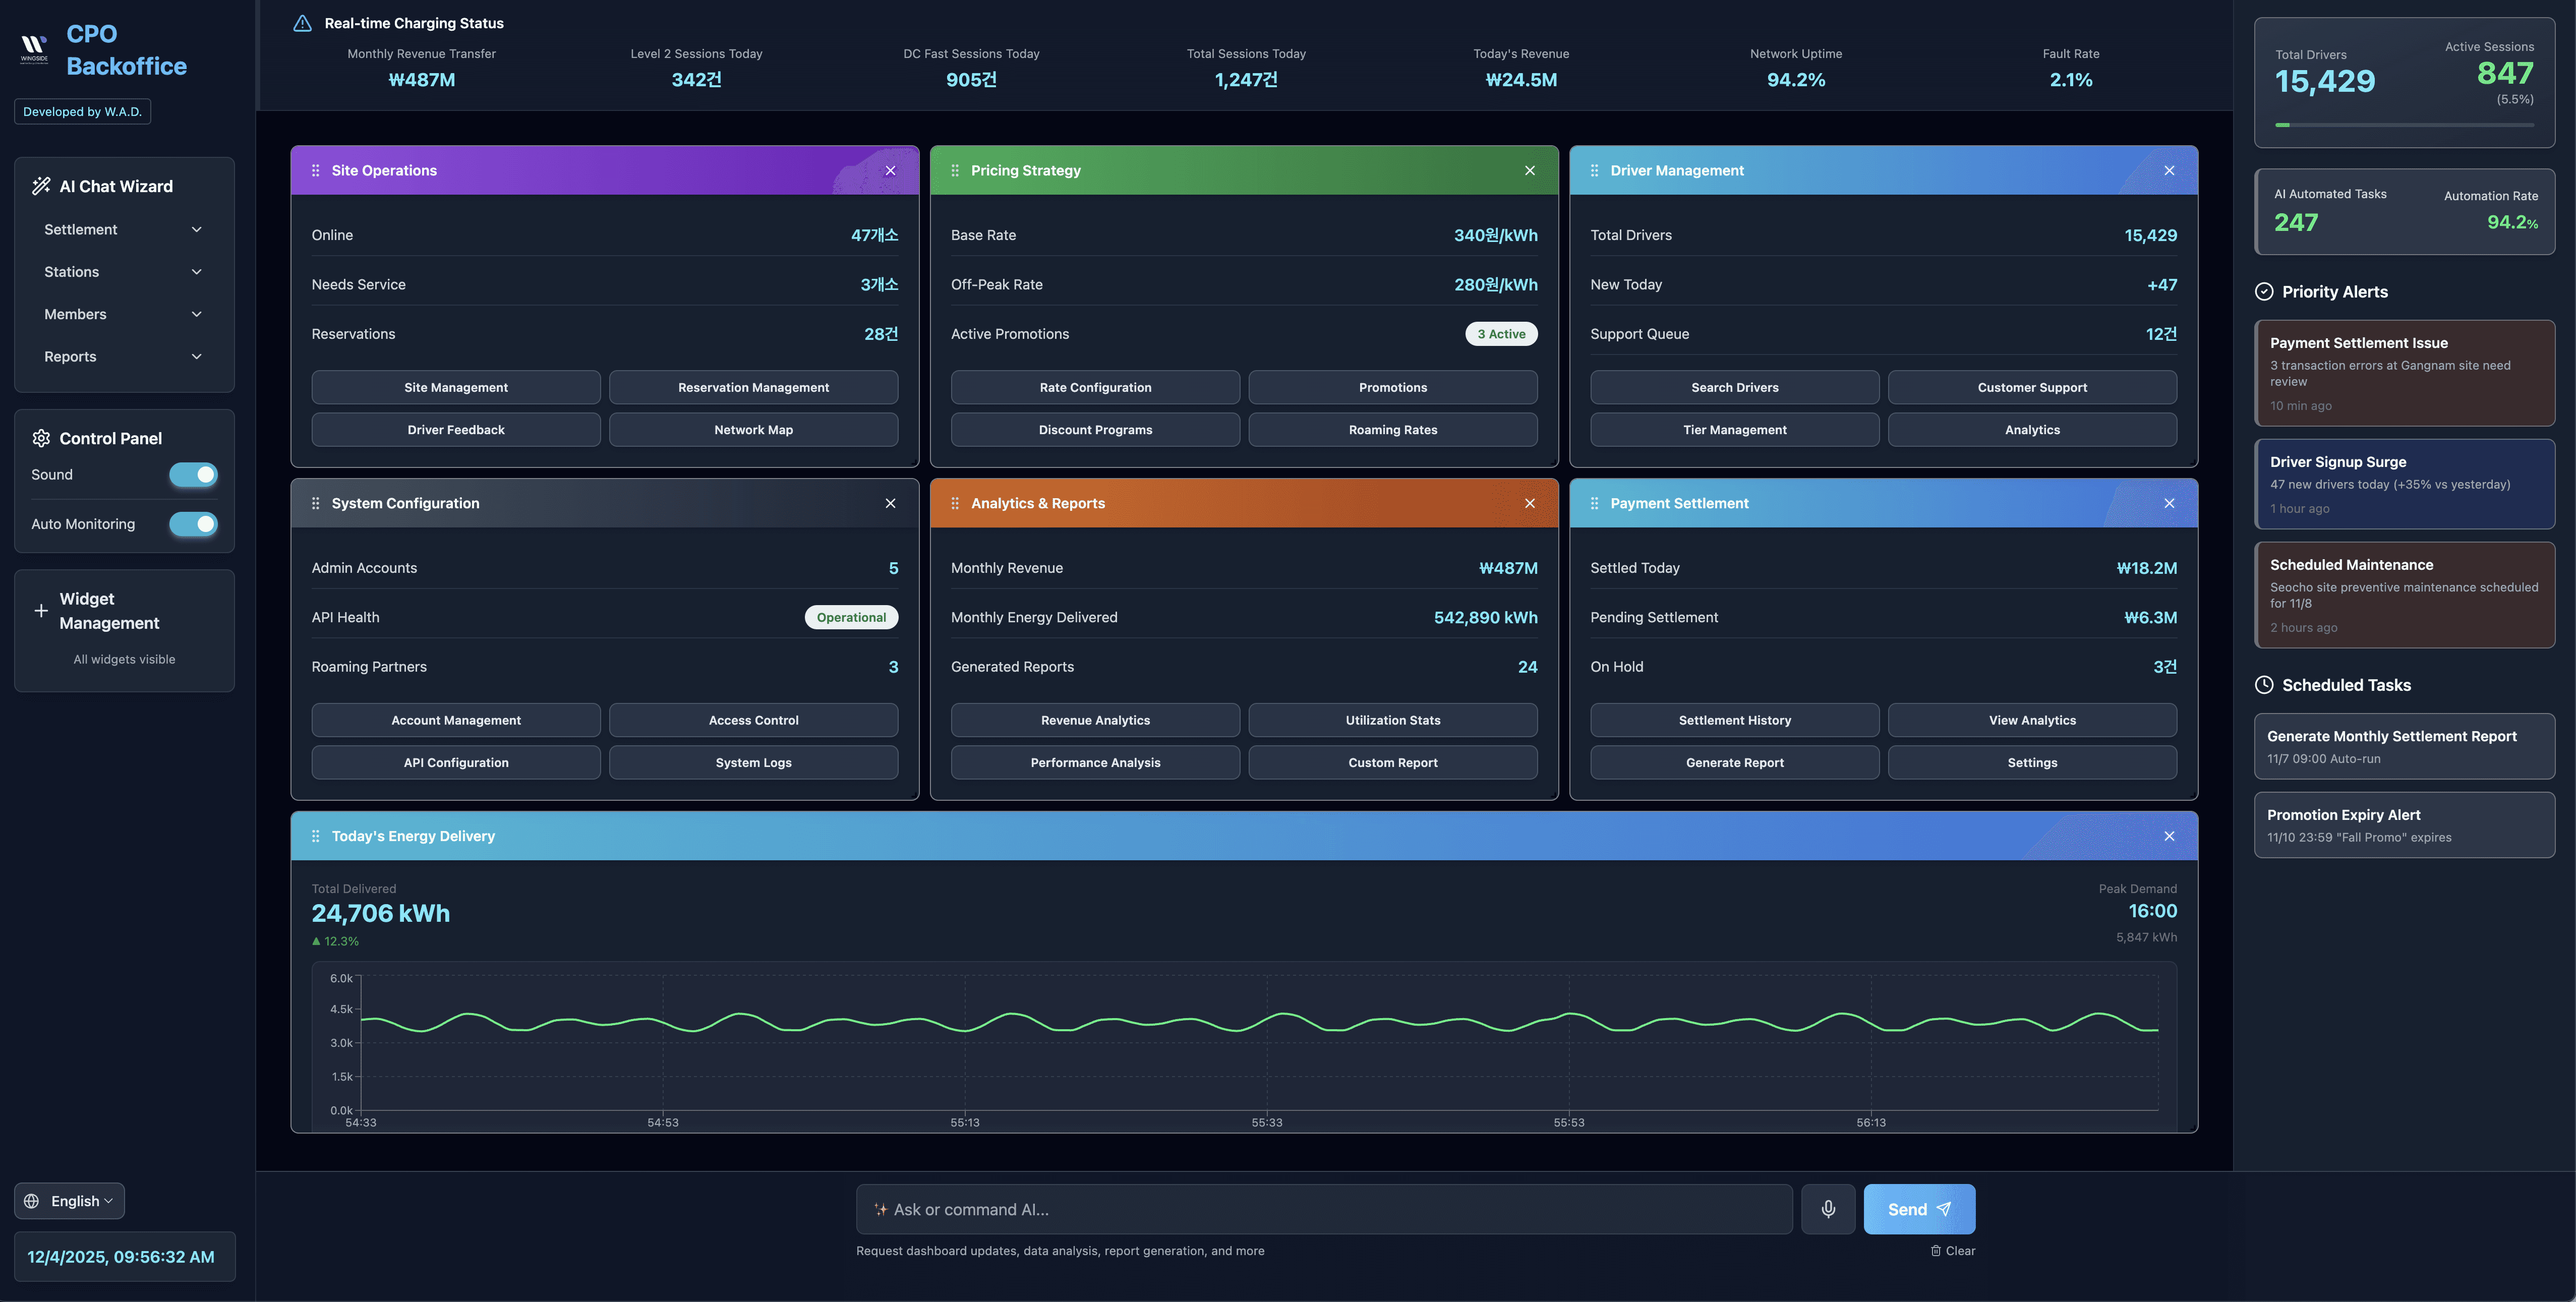Click the Rate Configuration button

coord(1095,388)
